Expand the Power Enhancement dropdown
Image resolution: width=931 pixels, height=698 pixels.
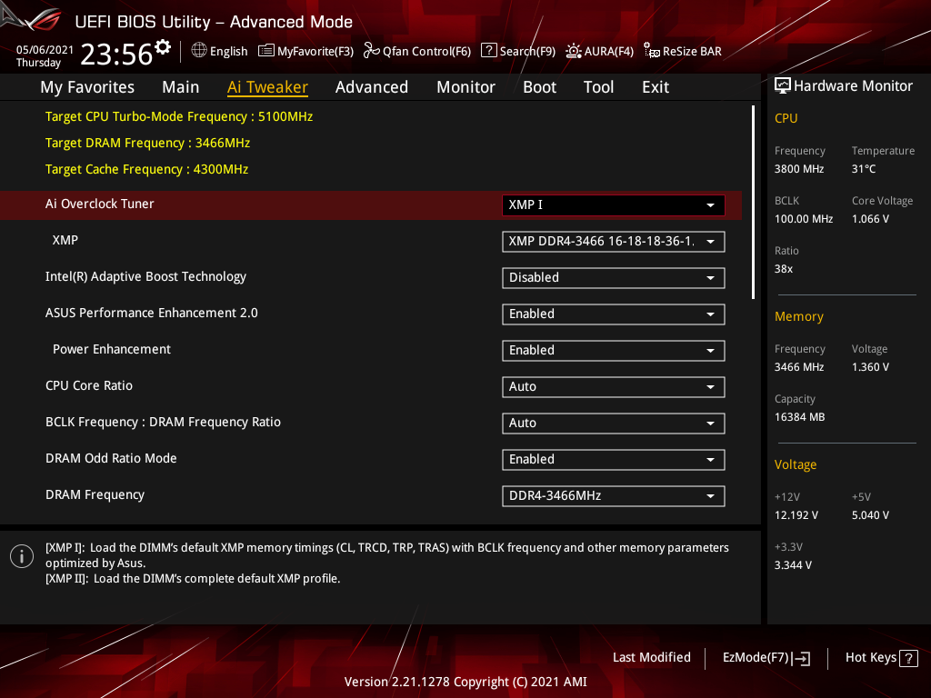[x=614, y=350]
